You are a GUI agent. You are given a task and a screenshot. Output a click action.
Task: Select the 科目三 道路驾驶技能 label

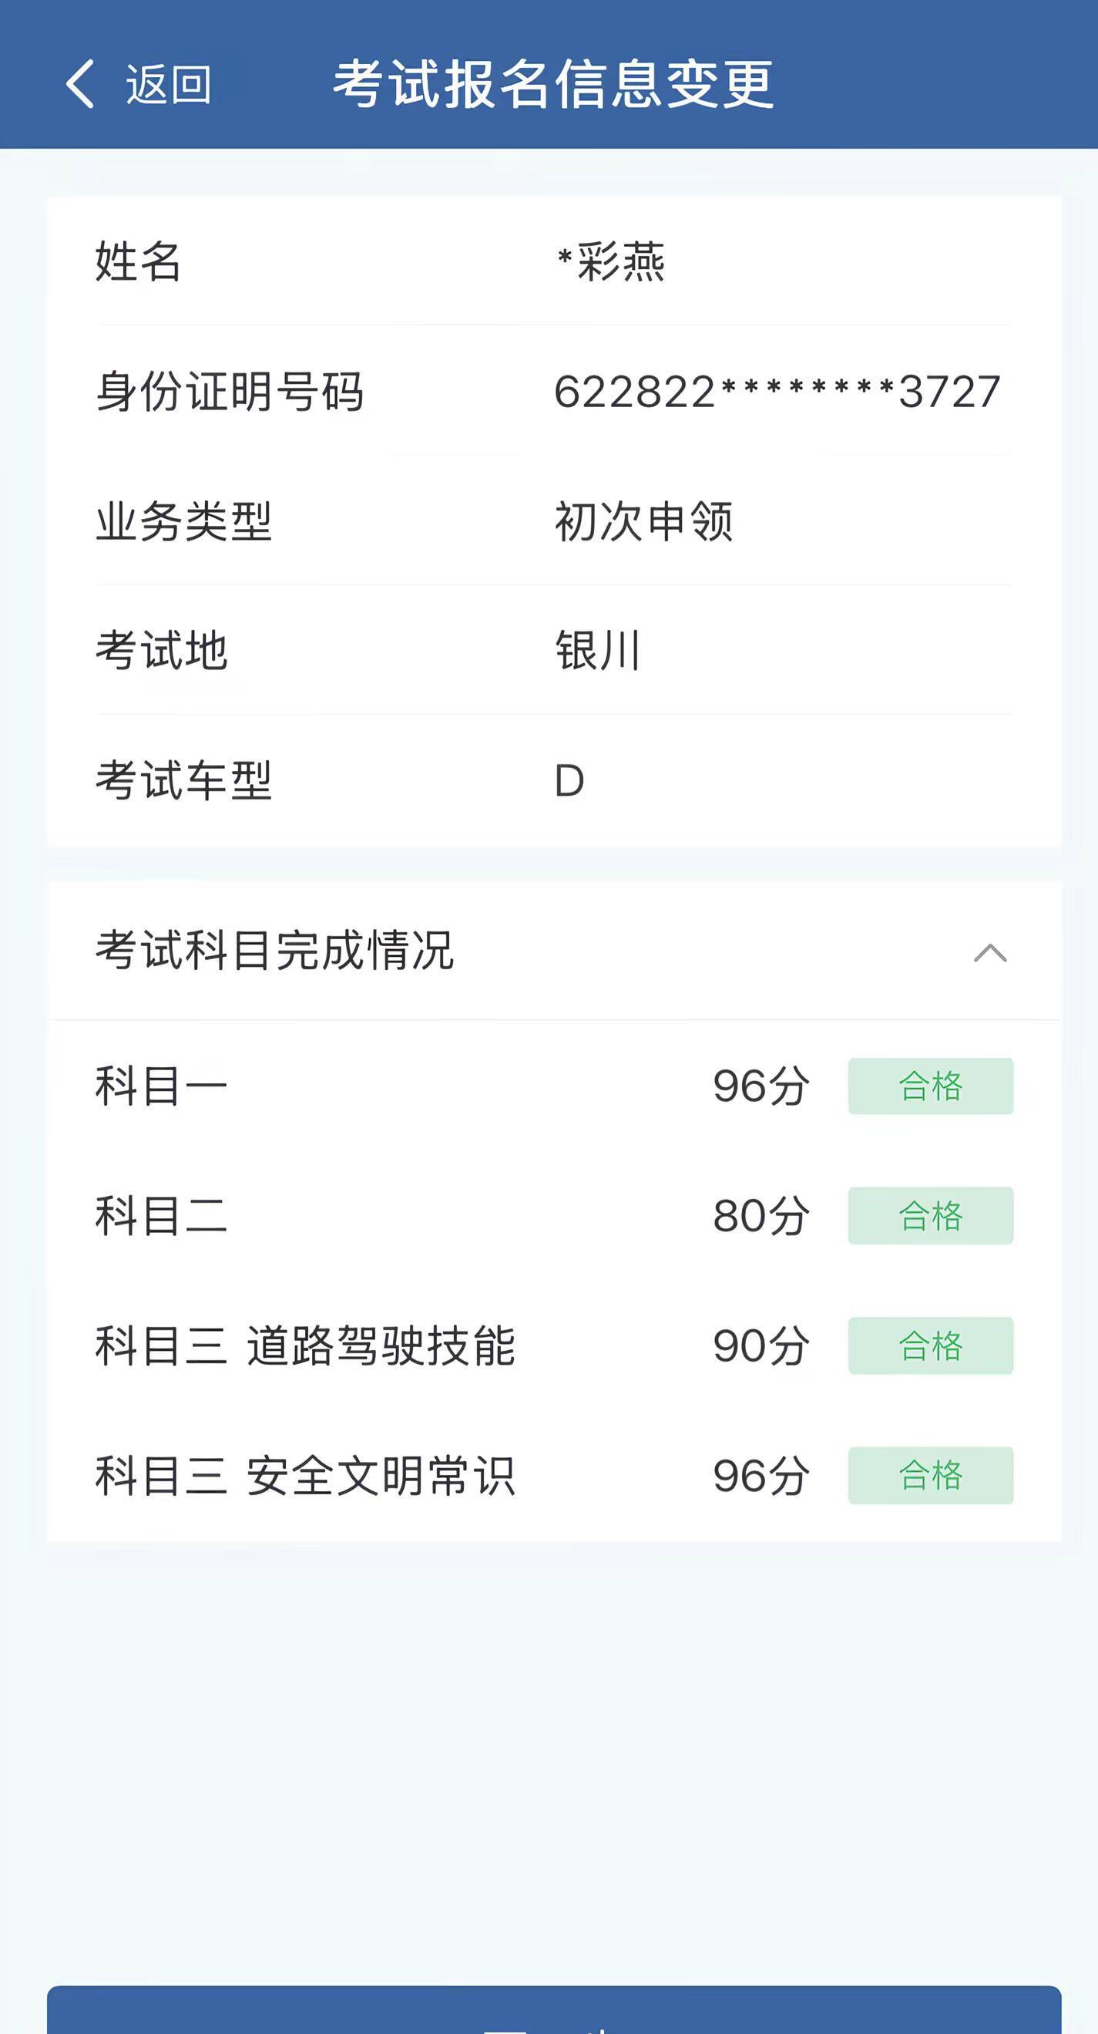(304, 1345)
